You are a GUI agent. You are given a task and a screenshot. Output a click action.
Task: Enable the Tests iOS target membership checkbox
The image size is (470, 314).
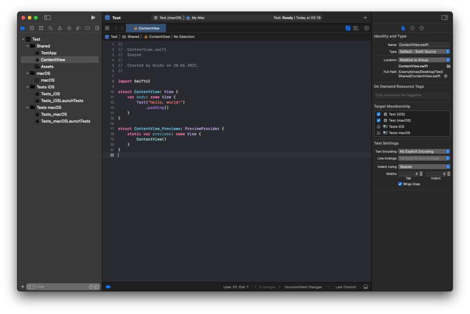click(379, 127)
